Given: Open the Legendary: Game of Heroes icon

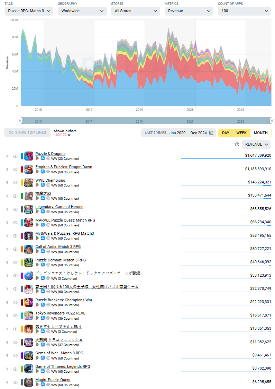Looking at the screenshot, I should coord(28,209).
